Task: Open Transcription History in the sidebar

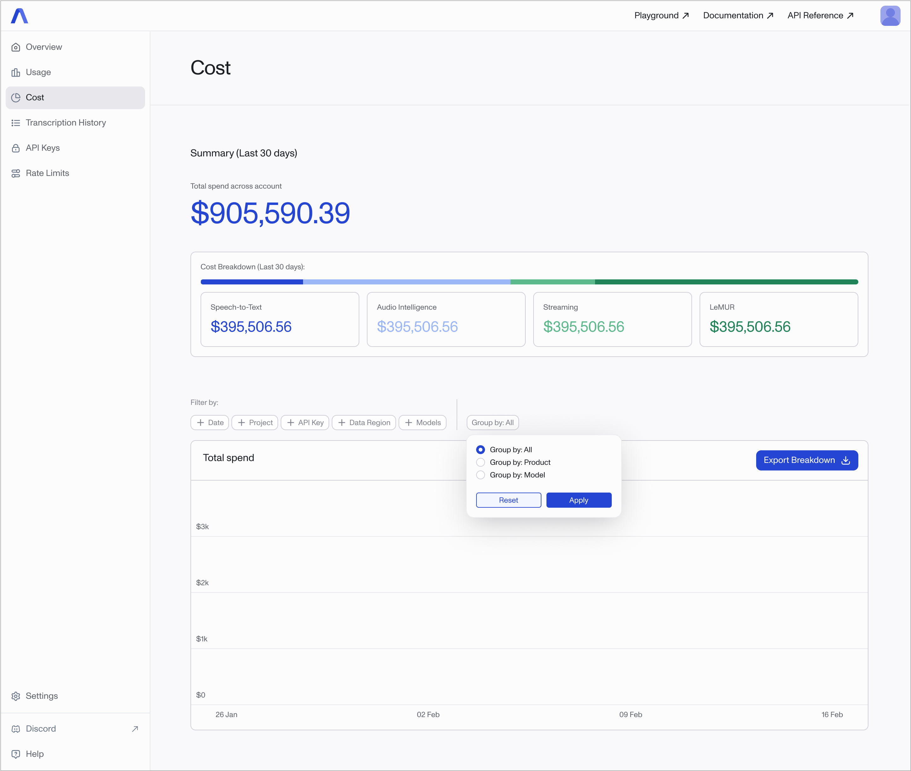Action: (66, 123)
